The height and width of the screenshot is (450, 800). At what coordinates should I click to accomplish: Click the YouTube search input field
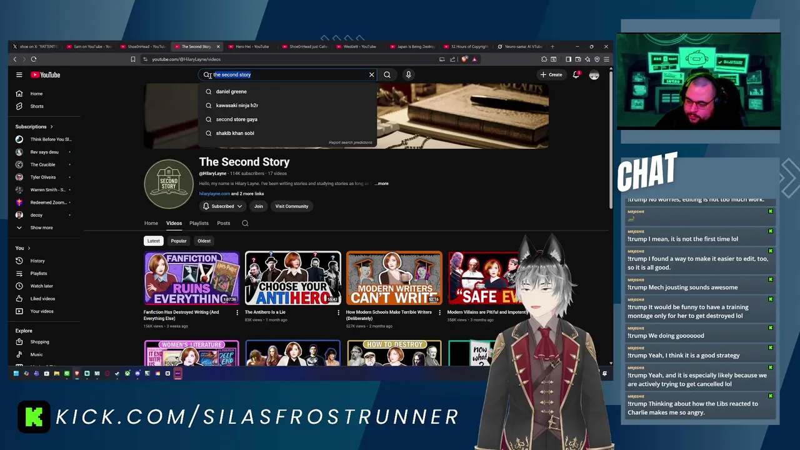pyautogui.click(x=287, y=75)
